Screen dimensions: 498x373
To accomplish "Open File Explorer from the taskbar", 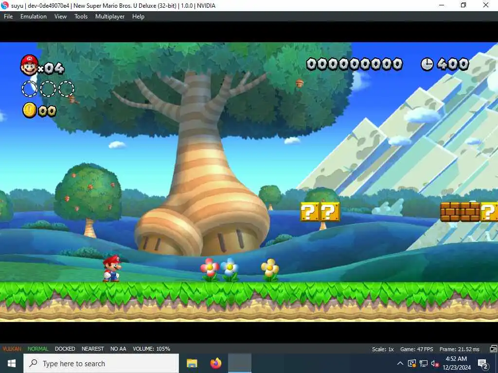I will pyautogui.click(x=192, y=363).
